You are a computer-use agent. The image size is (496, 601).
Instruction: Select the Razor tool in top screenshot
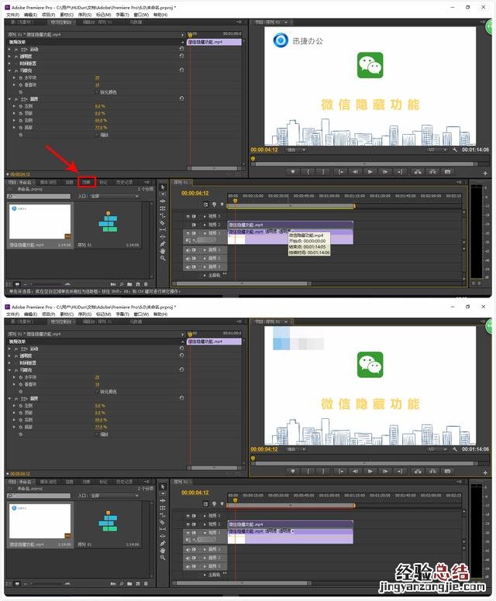pos(163,223)
